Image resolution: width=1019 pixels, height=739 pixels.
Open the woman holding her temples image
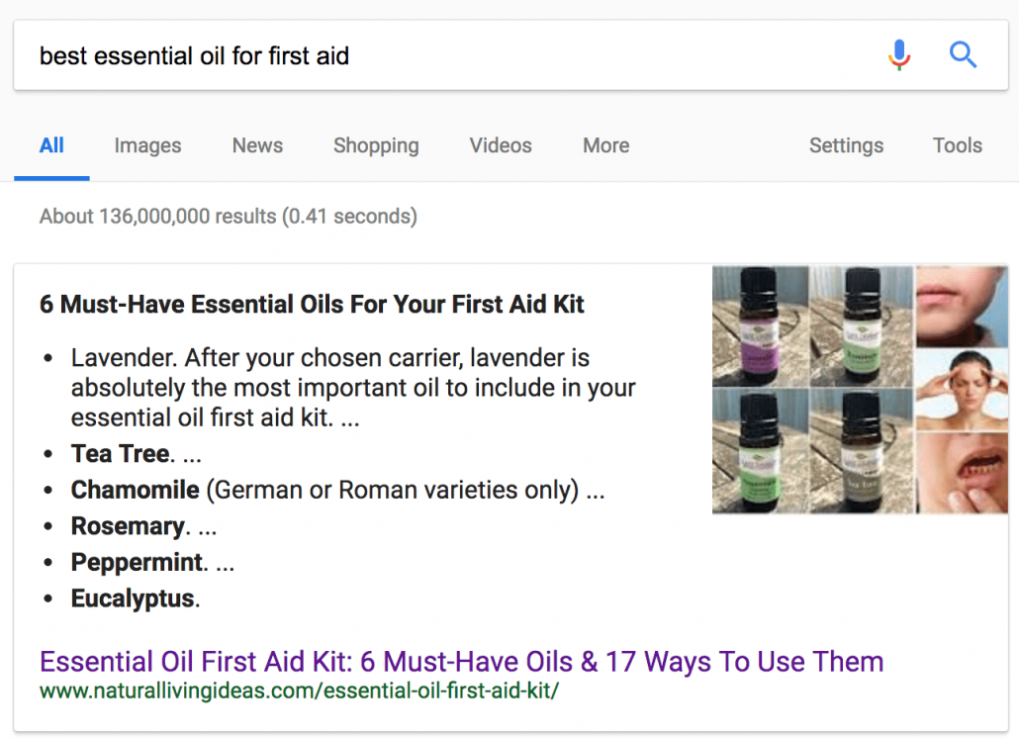tap(962, 389)
